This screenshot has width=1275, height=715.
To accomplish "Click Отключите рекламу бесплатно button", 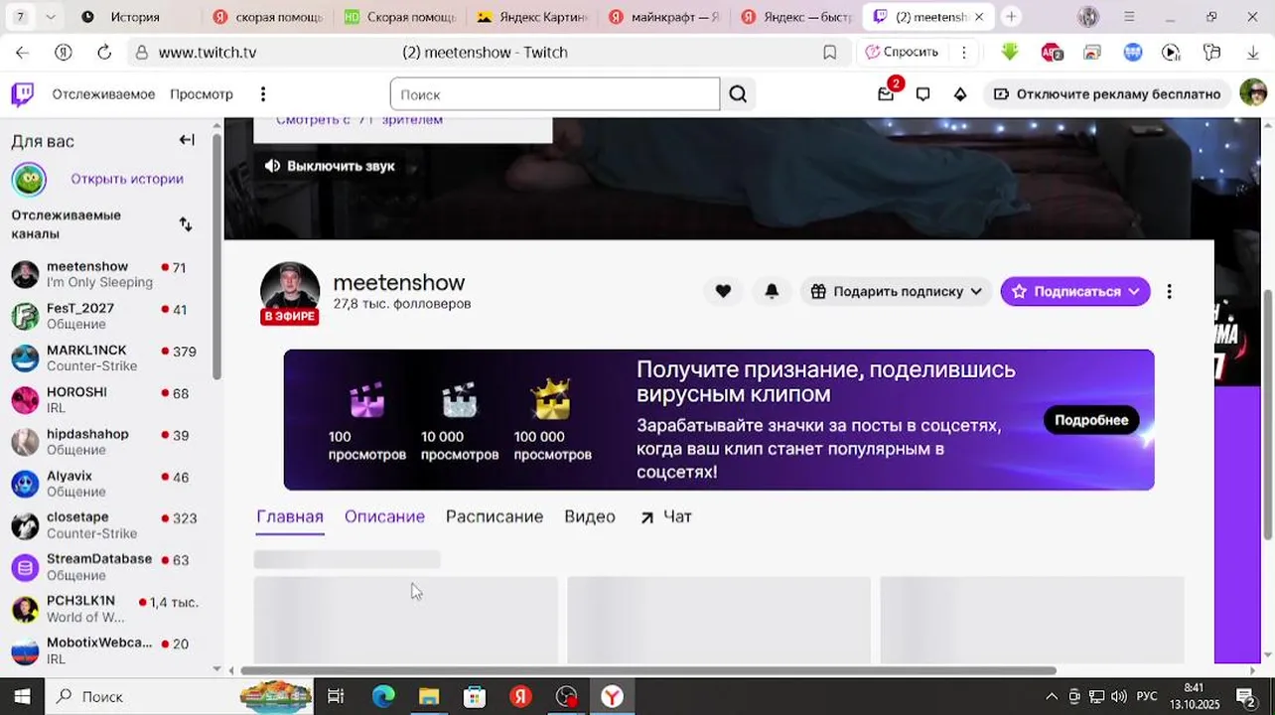I will (1108, 94).
